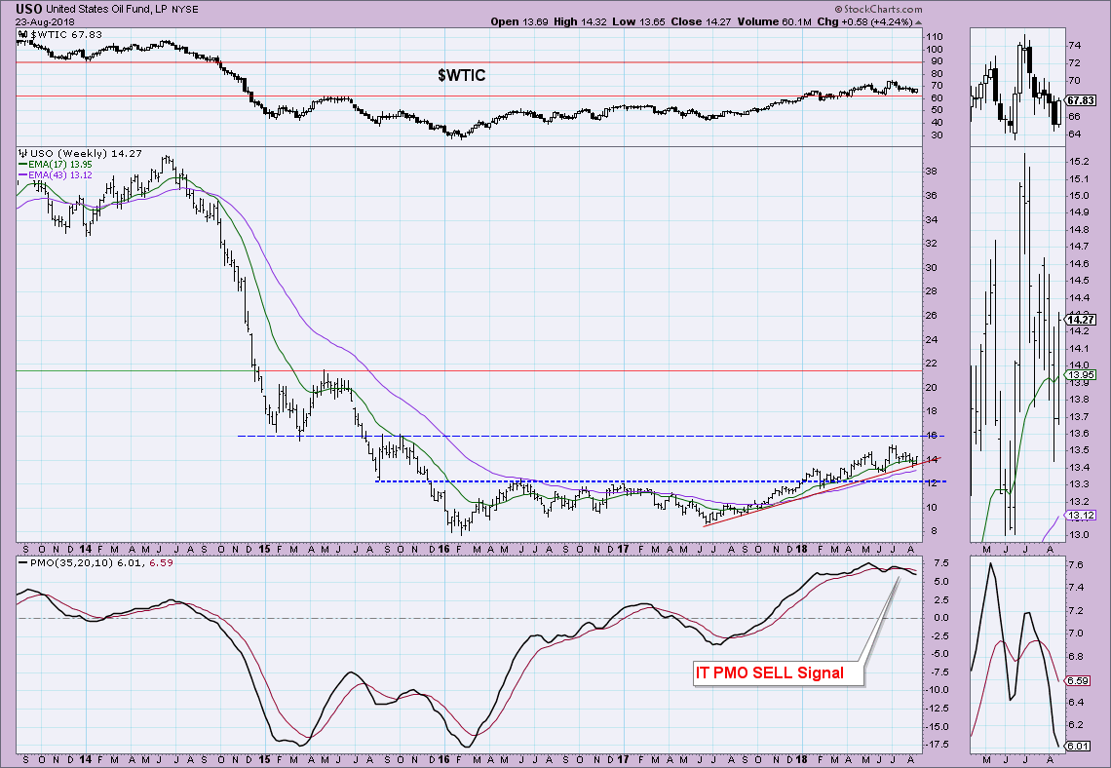The image size is (1111, 768).
Task: Click the Chg +0.58 (+4.24%) value
Action: [x=864, y=22]
